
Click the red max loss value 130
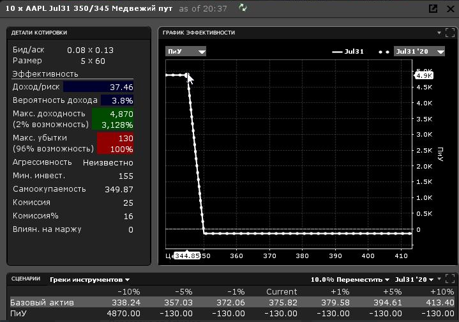pos(126,138)
